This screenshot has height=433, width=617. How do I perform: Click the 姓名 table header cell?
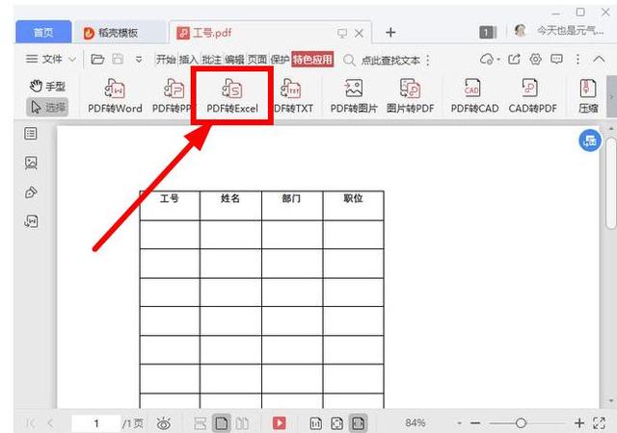point(230,206)
